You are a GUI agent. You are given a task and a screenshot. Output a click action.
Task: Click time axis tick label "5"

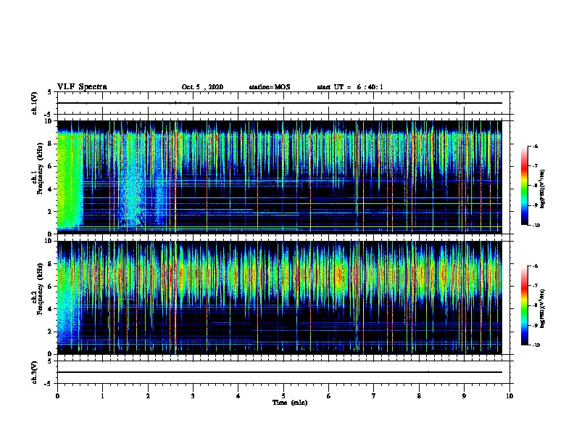[283, 395]
